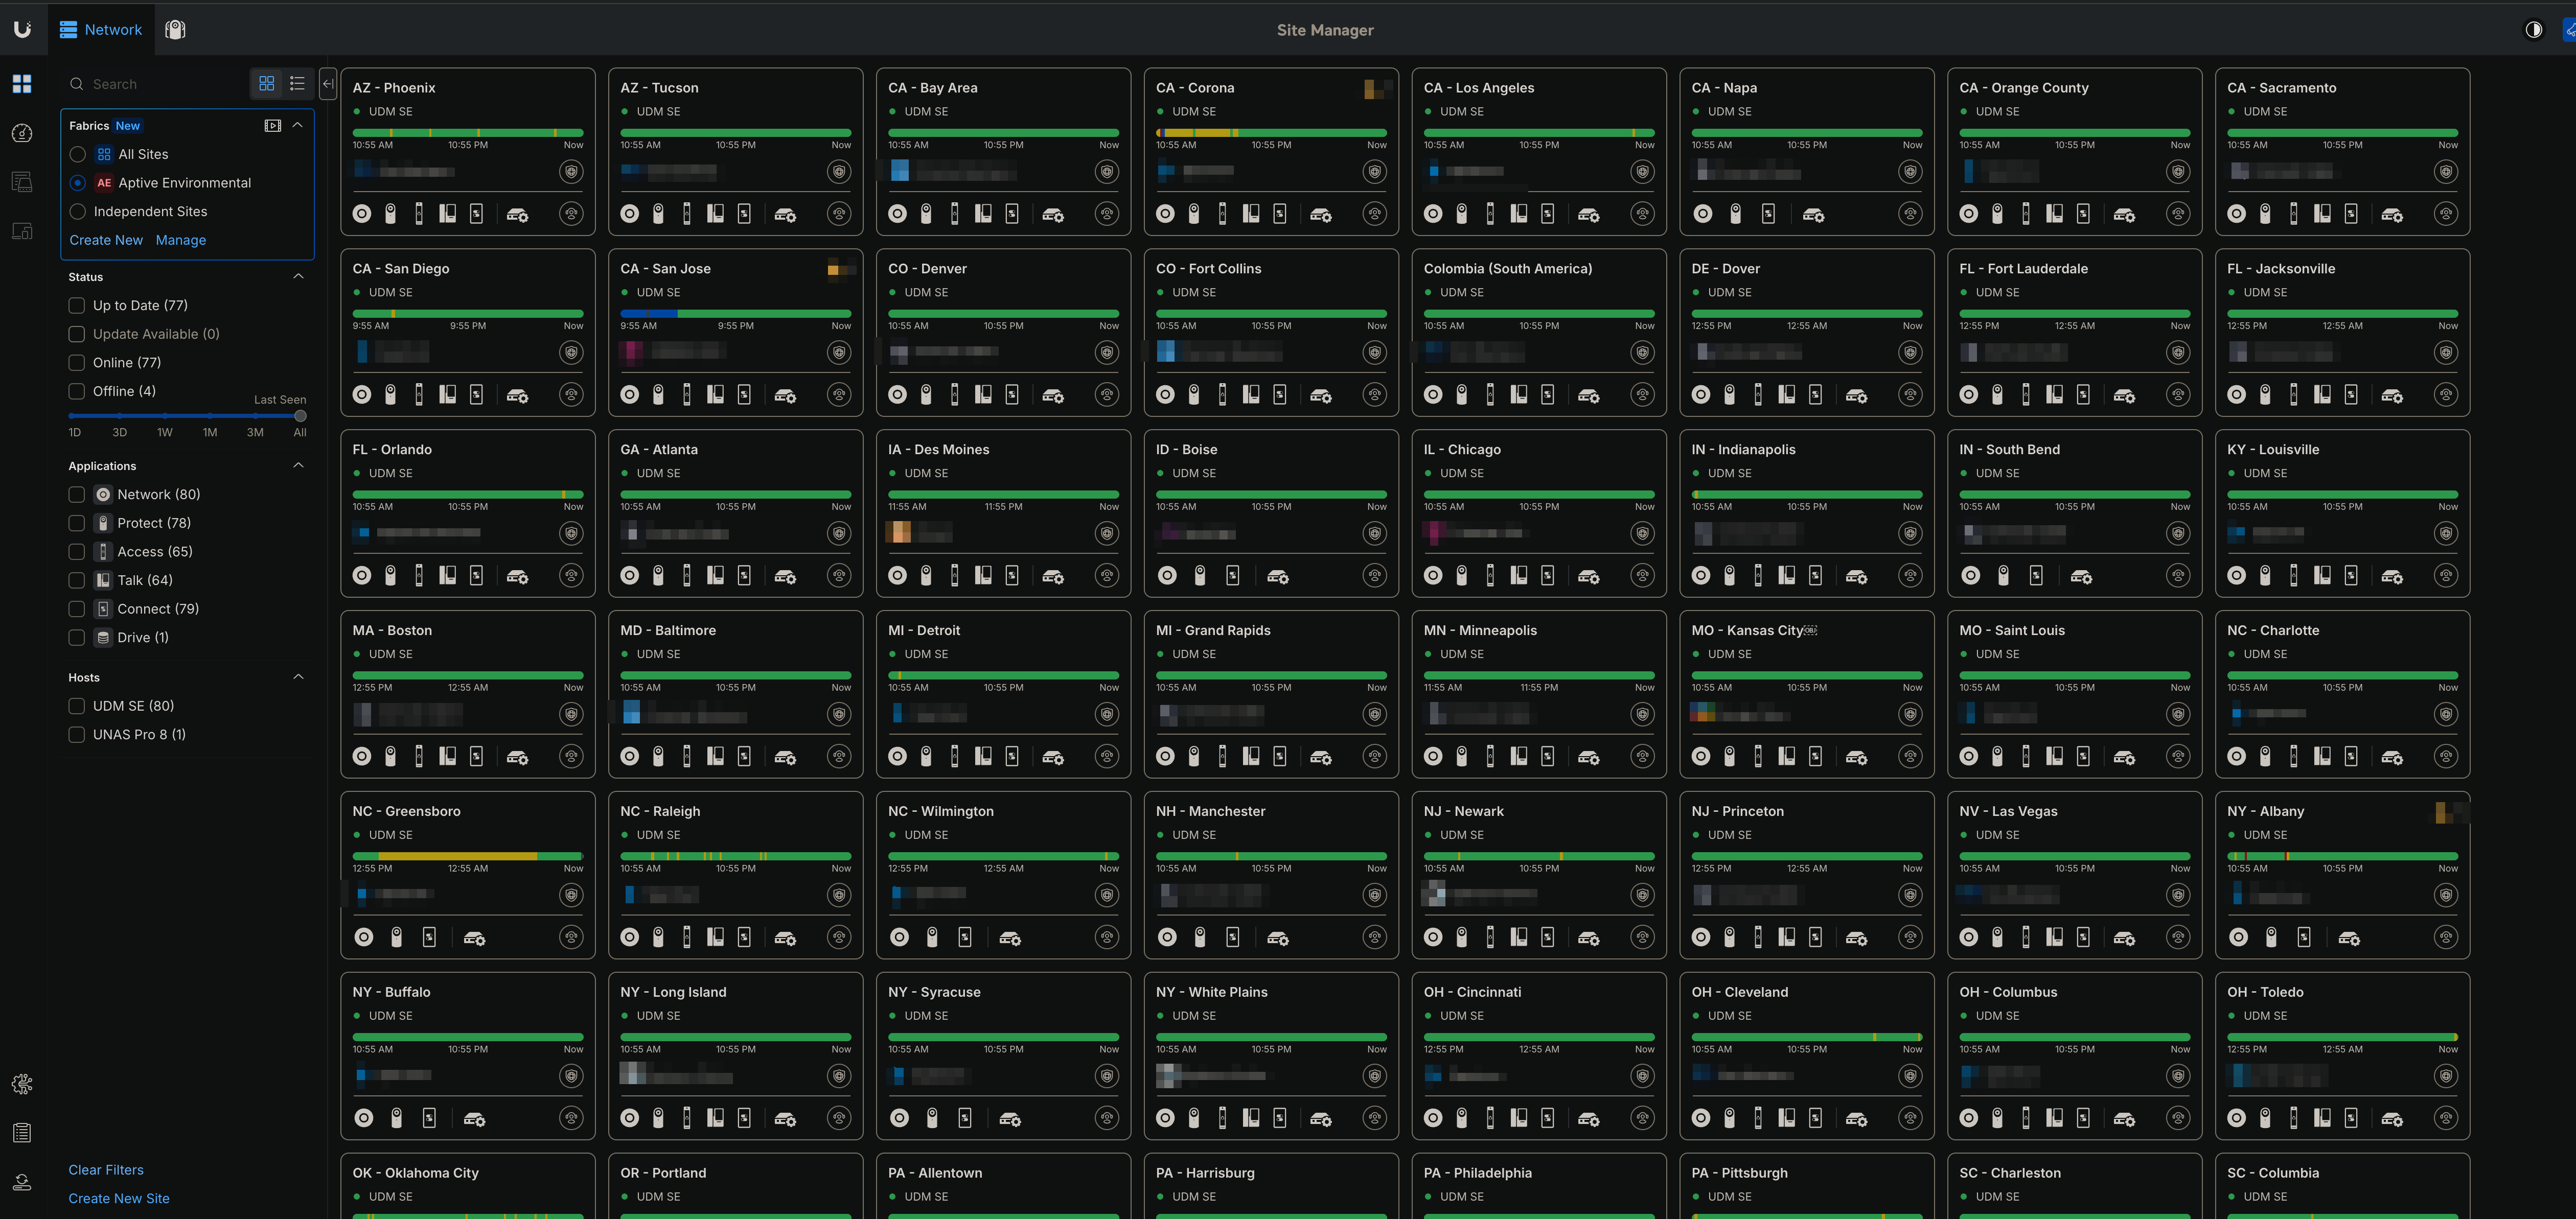Enable the Protect (78) application filter
Viewport: 2576px width, 1219px height.
click(x=77, y=524)
